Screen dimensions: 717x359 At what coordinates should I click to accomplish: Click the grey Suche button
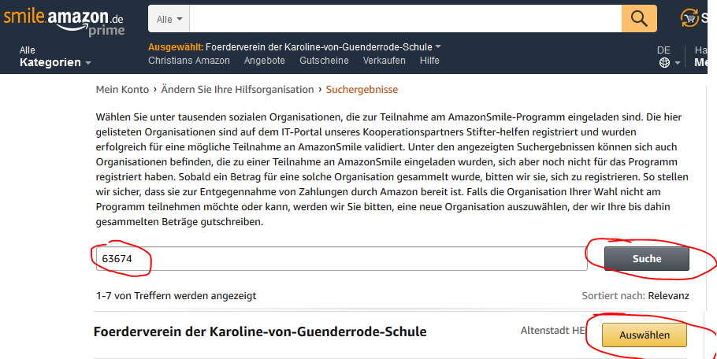(x=646, y=258)
